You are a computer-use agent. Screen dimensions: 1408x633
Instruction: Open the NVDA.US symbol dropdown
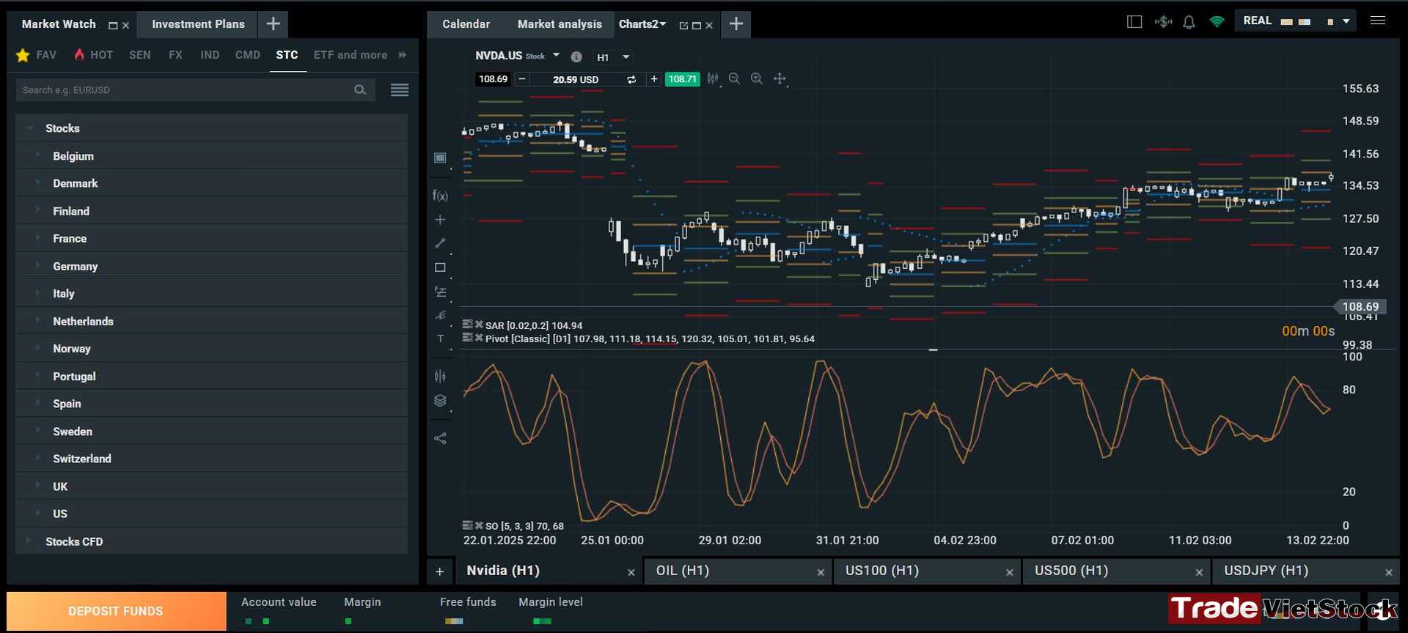click(556, 56)
